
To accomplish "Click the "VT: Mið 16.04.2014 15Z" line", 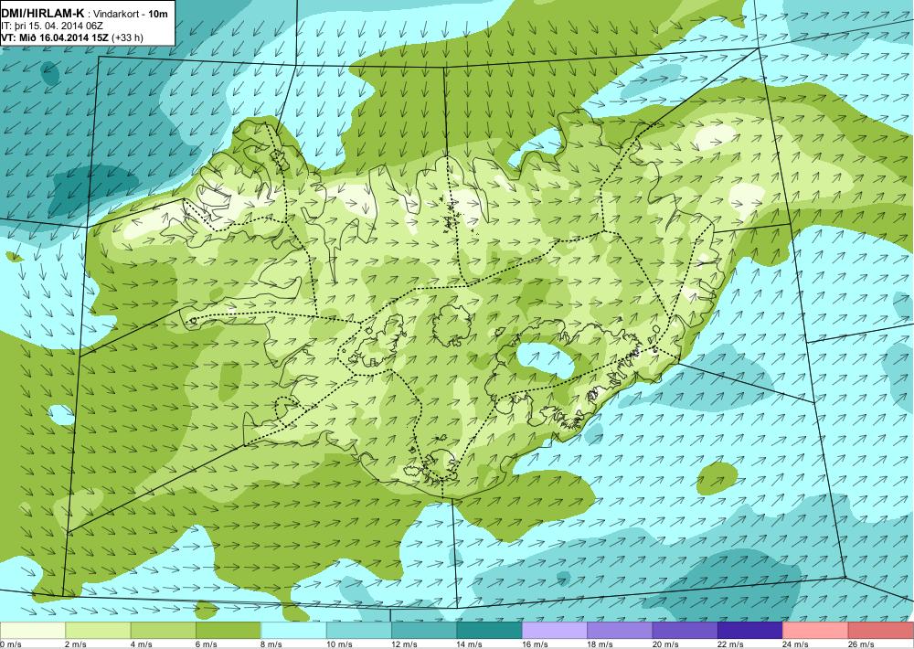I will [56, 37].
